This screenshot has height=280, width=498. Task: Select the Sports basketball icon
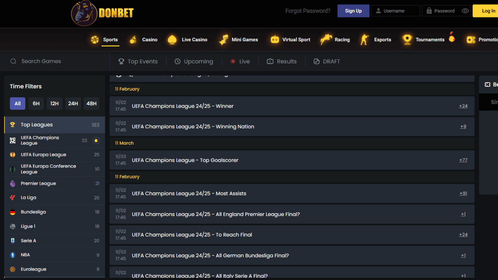click(95, 40)
